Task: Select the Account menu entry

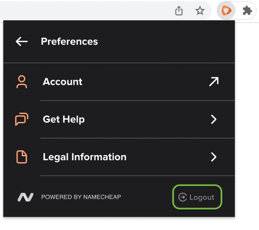Action: click(x=119, y=82)
